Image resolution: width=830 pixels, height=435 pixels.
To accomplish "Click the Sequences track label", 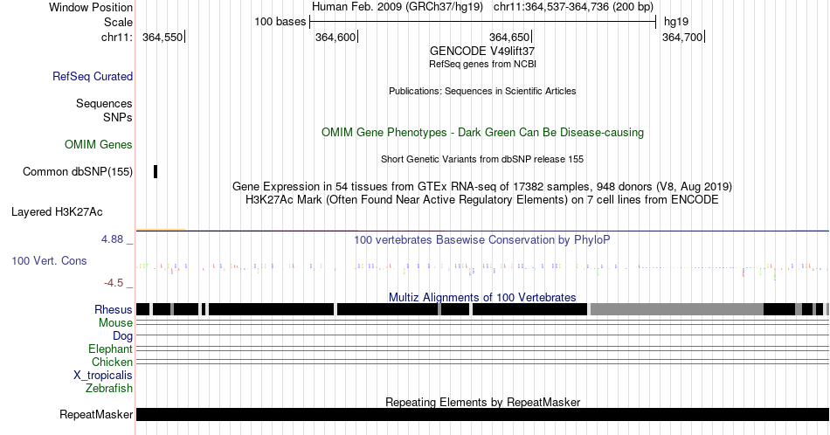I will point(104,103).
